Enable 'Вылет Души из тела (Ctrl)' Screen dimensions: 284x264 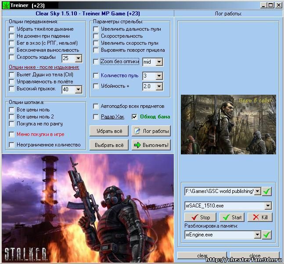(x=11, y=75)
